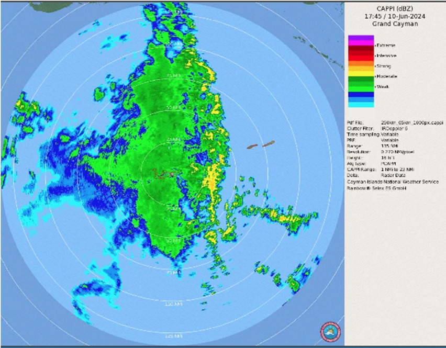Click the purple swatch at top of legend

click(x=361, y=38)
